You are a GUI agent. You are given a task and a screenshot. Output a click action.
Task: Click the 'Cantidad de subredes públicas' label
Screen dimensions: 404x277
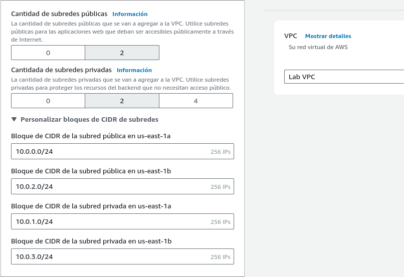[x=59, y=14]
